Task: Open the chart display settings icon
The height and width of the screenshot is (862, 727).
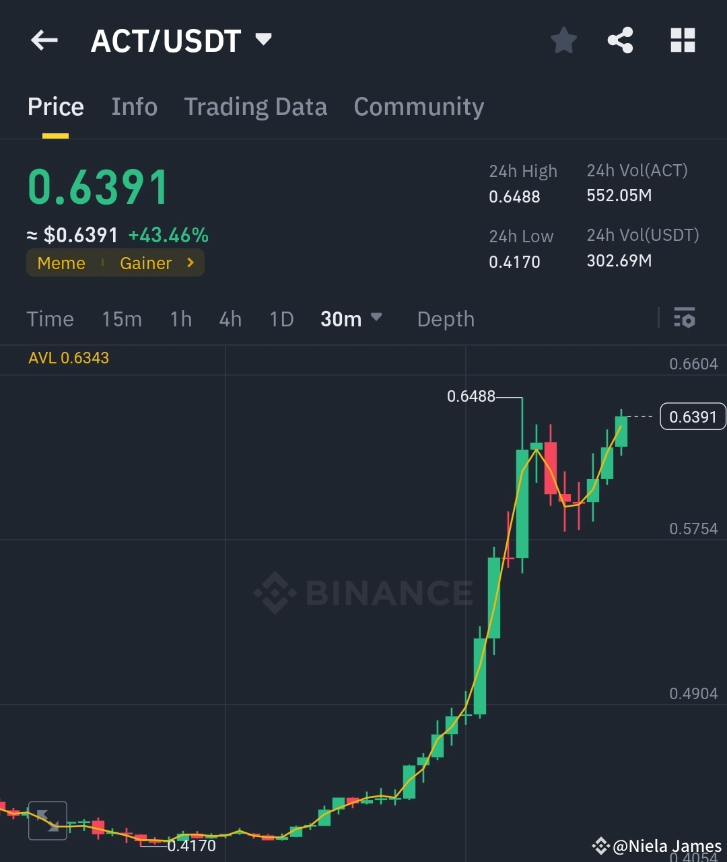Action: pos(684,318)
